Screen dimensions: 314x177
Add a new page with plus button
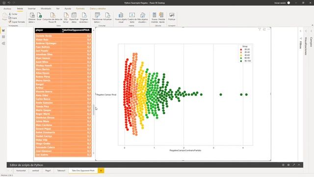[x=101, y=171]
